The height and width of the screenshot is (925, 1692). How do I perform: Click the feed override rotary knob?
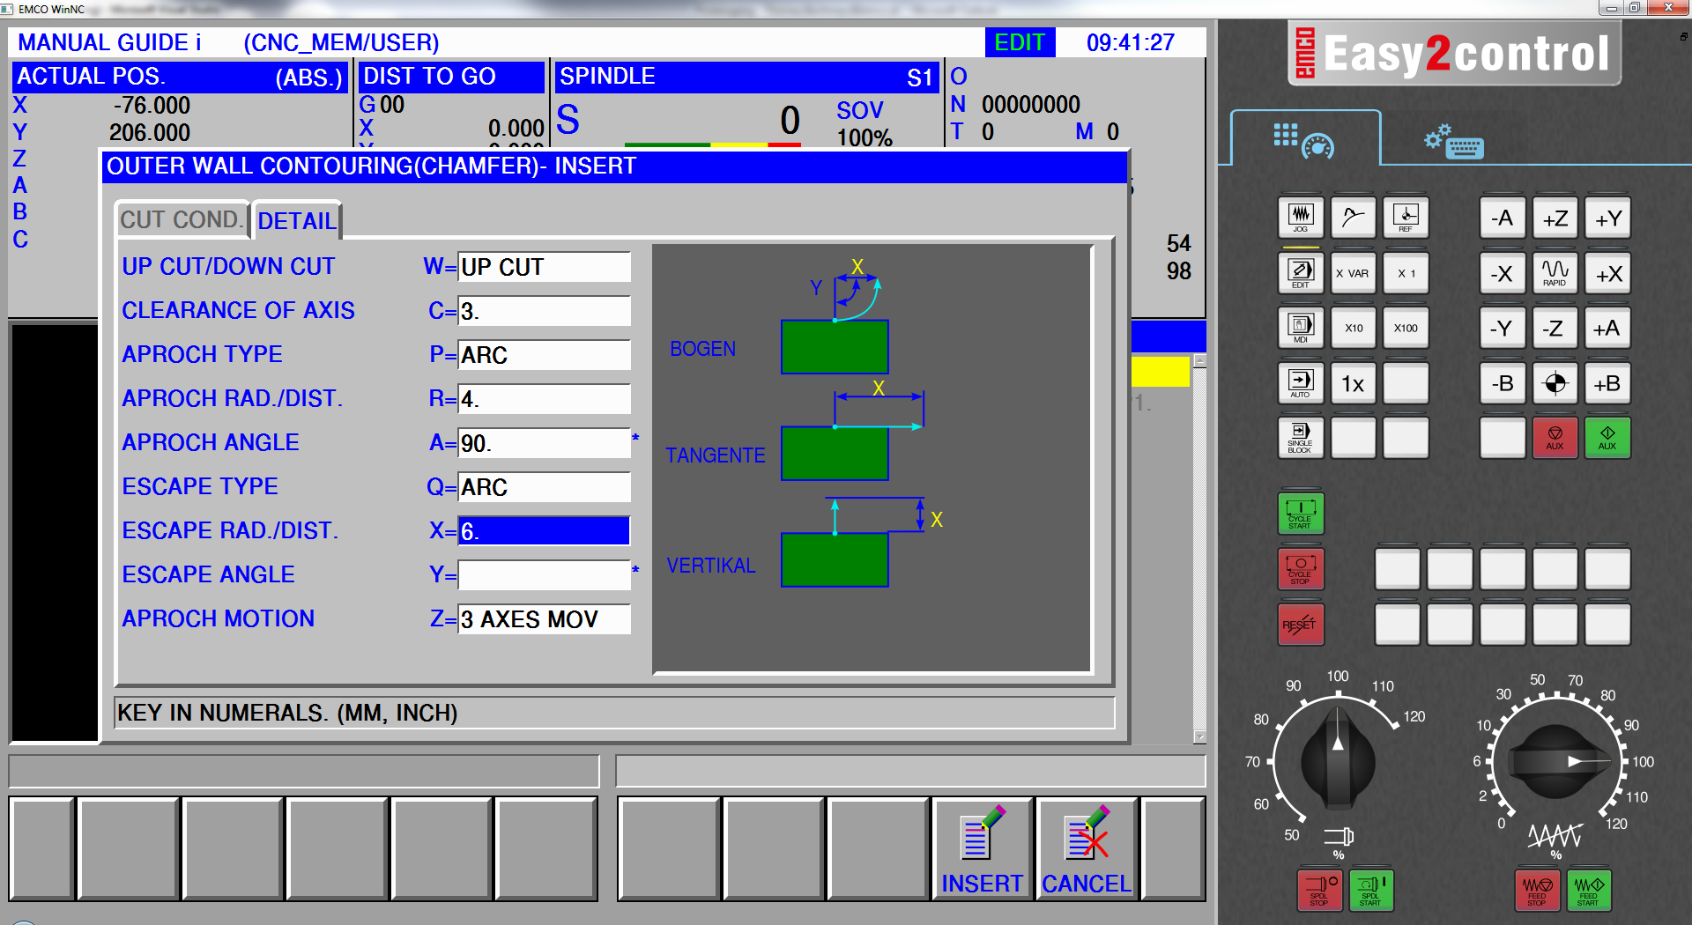coord(1555,761)
